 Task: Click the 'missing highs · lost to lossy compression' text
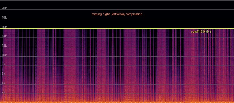[x=117, y=14]
